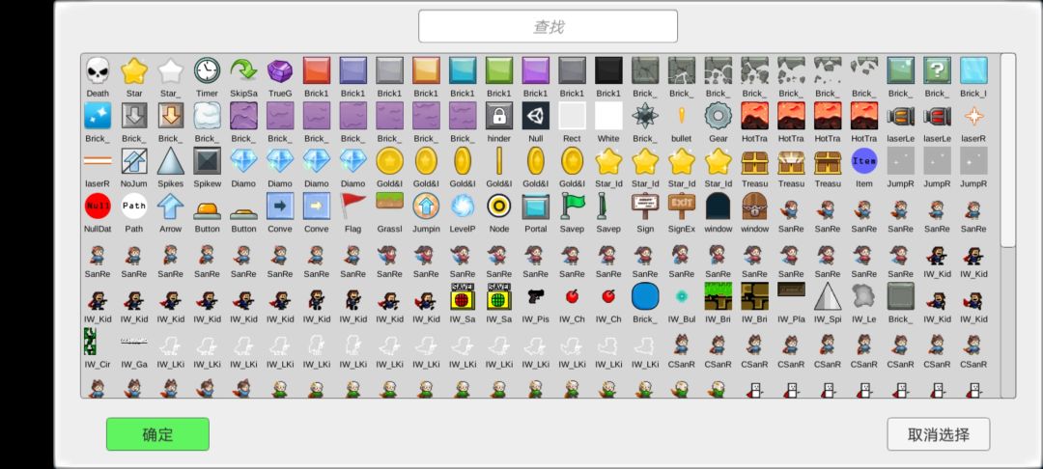Pick the Jumpin up-arrow circle
Screen dimensions: 1043x469
[x=426, y=206]
